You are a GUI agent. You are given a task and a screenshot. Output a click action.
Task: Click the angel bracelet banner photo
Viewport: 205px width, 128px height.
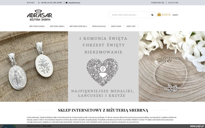[172, 67]
